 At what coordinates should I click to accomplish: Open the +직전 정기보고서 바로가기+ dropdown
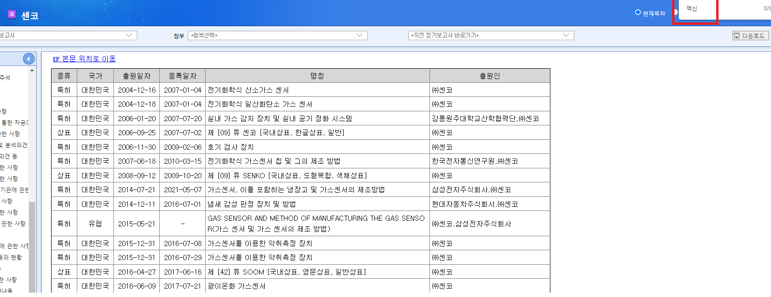[491, 36]
